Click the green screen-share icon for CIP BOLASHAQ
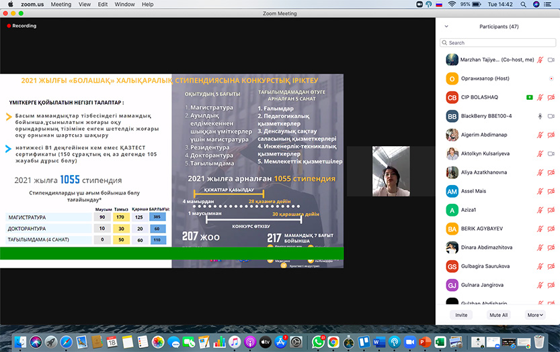 [530, 97]
